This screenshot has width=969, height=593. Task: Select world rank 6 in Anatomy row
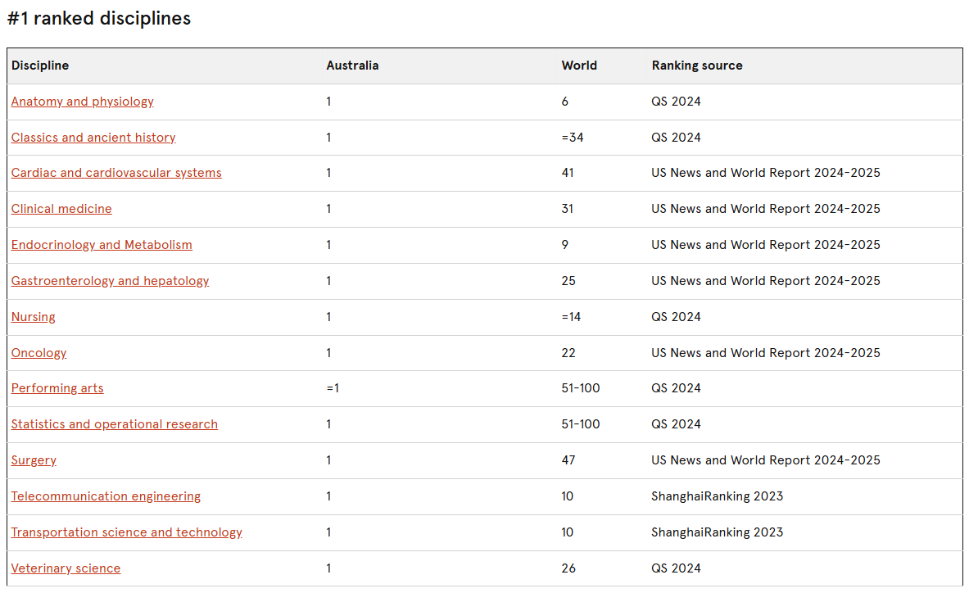(565, 102)
